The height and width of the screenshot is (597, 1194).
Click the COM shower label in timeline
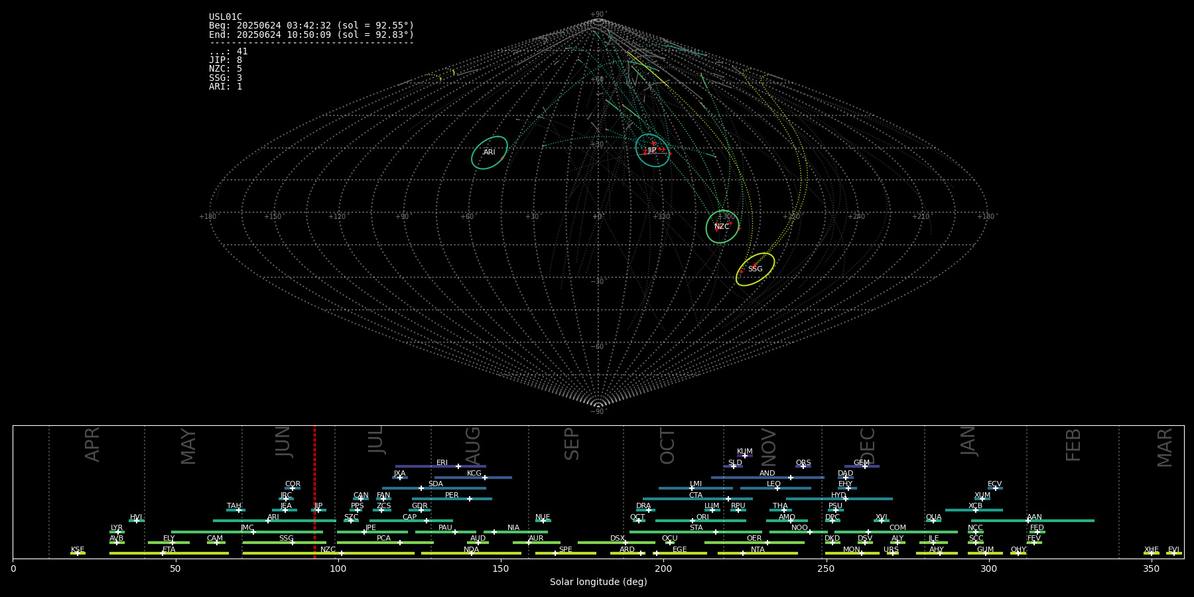tap(897, 528)
